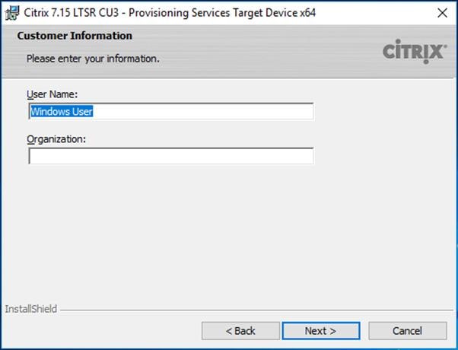Click "x64" at the end of window title
This screenshot has width=458, height=350.
point(307,13)
